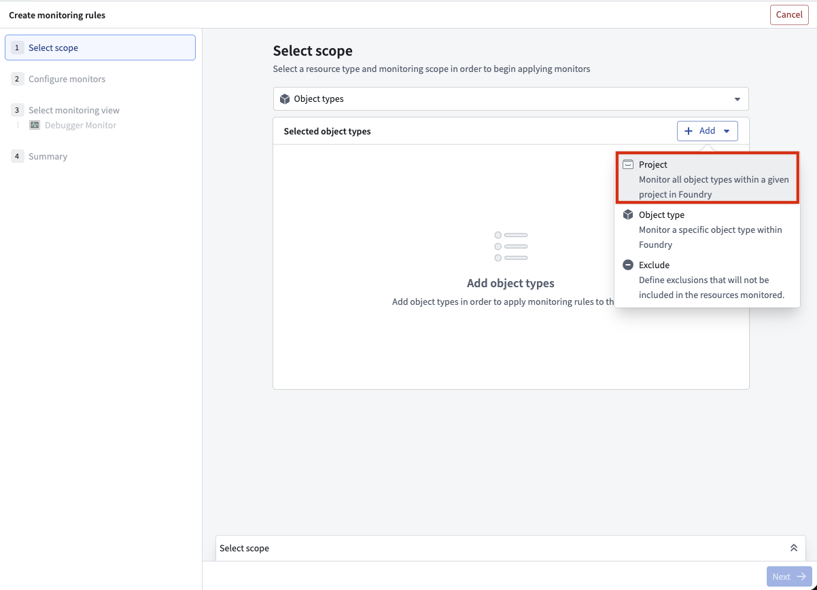Expand the Add button dropdown arrow
Image resolution: width=817 pixels, height=590 pixels.
click(726, 131)
